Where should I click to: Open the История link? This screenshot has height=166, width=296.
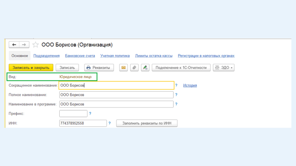coord(190,85)
